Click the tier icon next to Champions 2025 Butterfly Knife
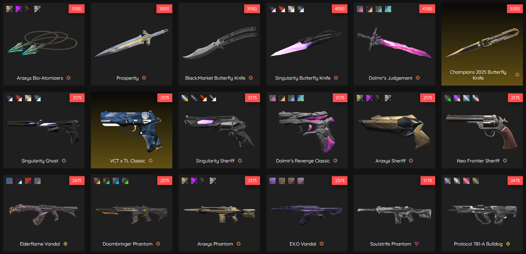This screenshot has height=254, width=526. click(x=517, y=75)
